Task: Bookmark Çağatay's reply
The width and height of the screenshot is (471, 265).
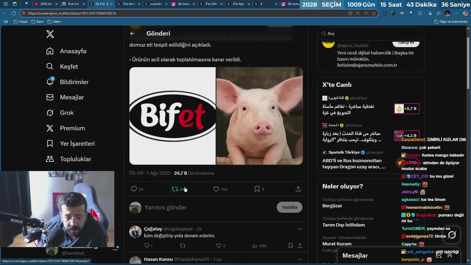Action: [x=291, y=245]
